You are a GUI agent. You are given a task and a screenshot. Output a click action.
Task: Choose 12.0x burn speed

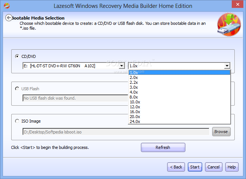click(180, 107)
